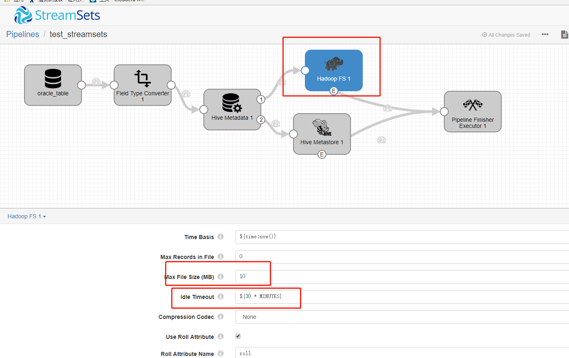569x358 pixels.
Task: Click the converter to Hive Metadata link gauge
Action: 186,94
